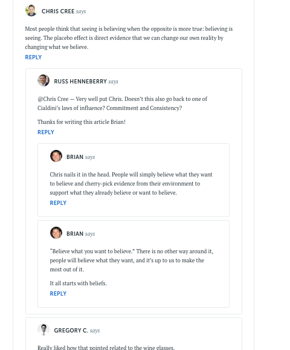290x350 pixels.
Task: Click BRIAN name on 'Chris nails it' comment
Action: pyautogui.click(x=75, y=157)
